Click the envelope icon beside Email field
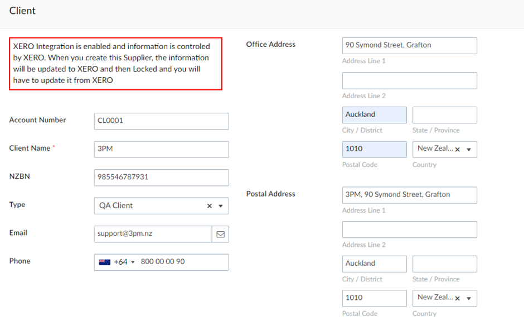The height and width of the screenshot is (330, 524). click(220, 235)
